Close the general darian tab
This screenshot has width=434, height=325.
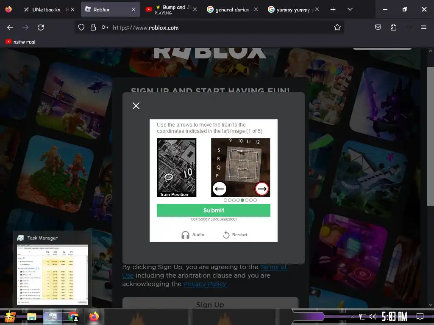pos(256,9)
